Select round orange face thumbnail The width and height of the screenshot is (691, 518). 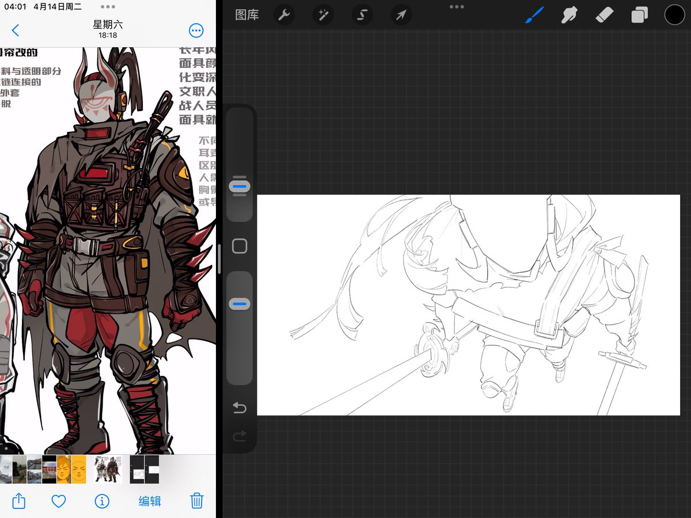[x=78, y=469]
